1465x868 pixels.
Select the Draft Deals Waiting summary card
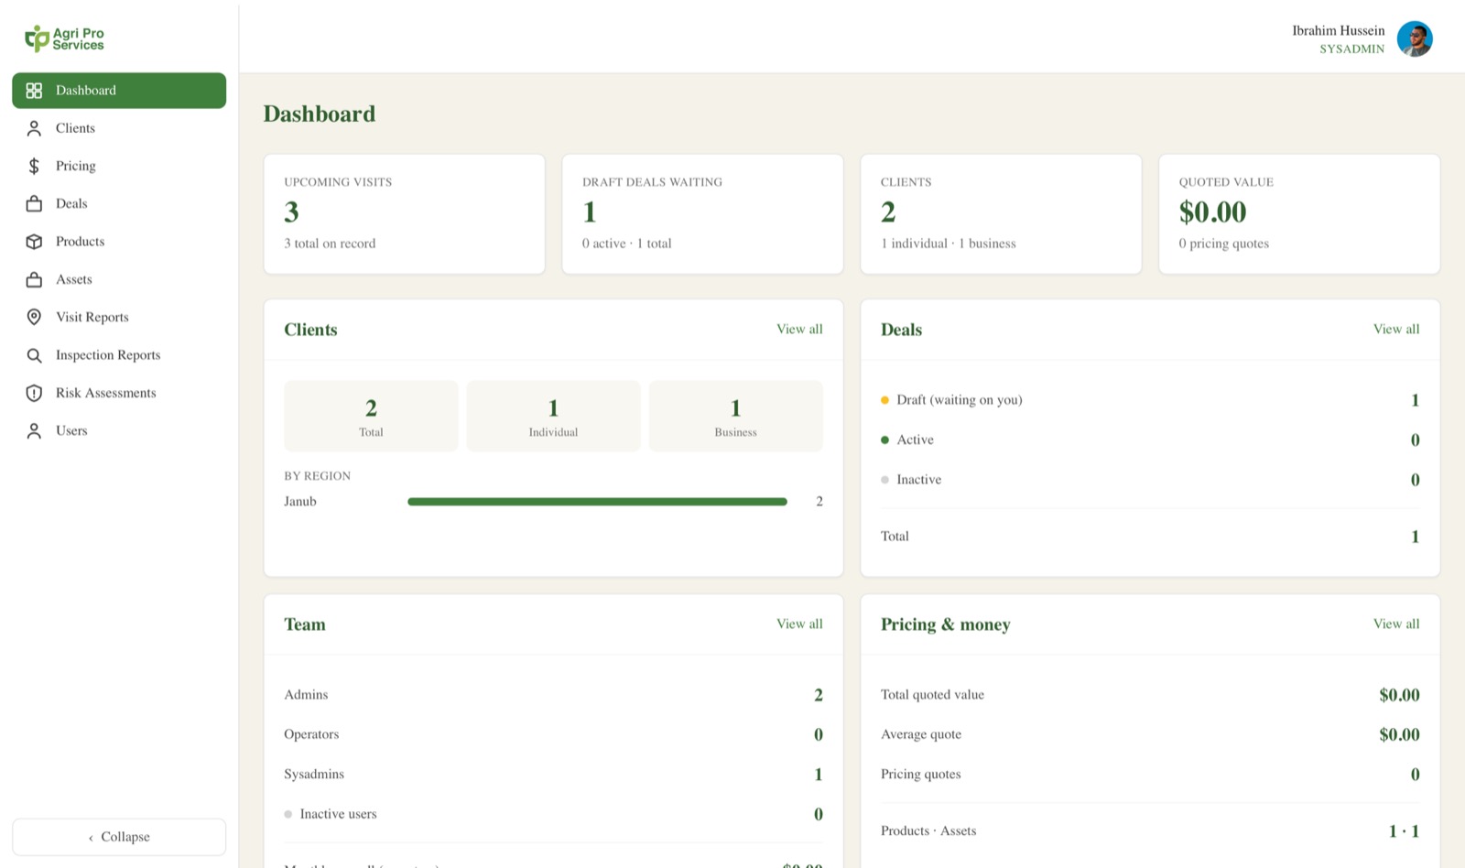tap(702, 214)
